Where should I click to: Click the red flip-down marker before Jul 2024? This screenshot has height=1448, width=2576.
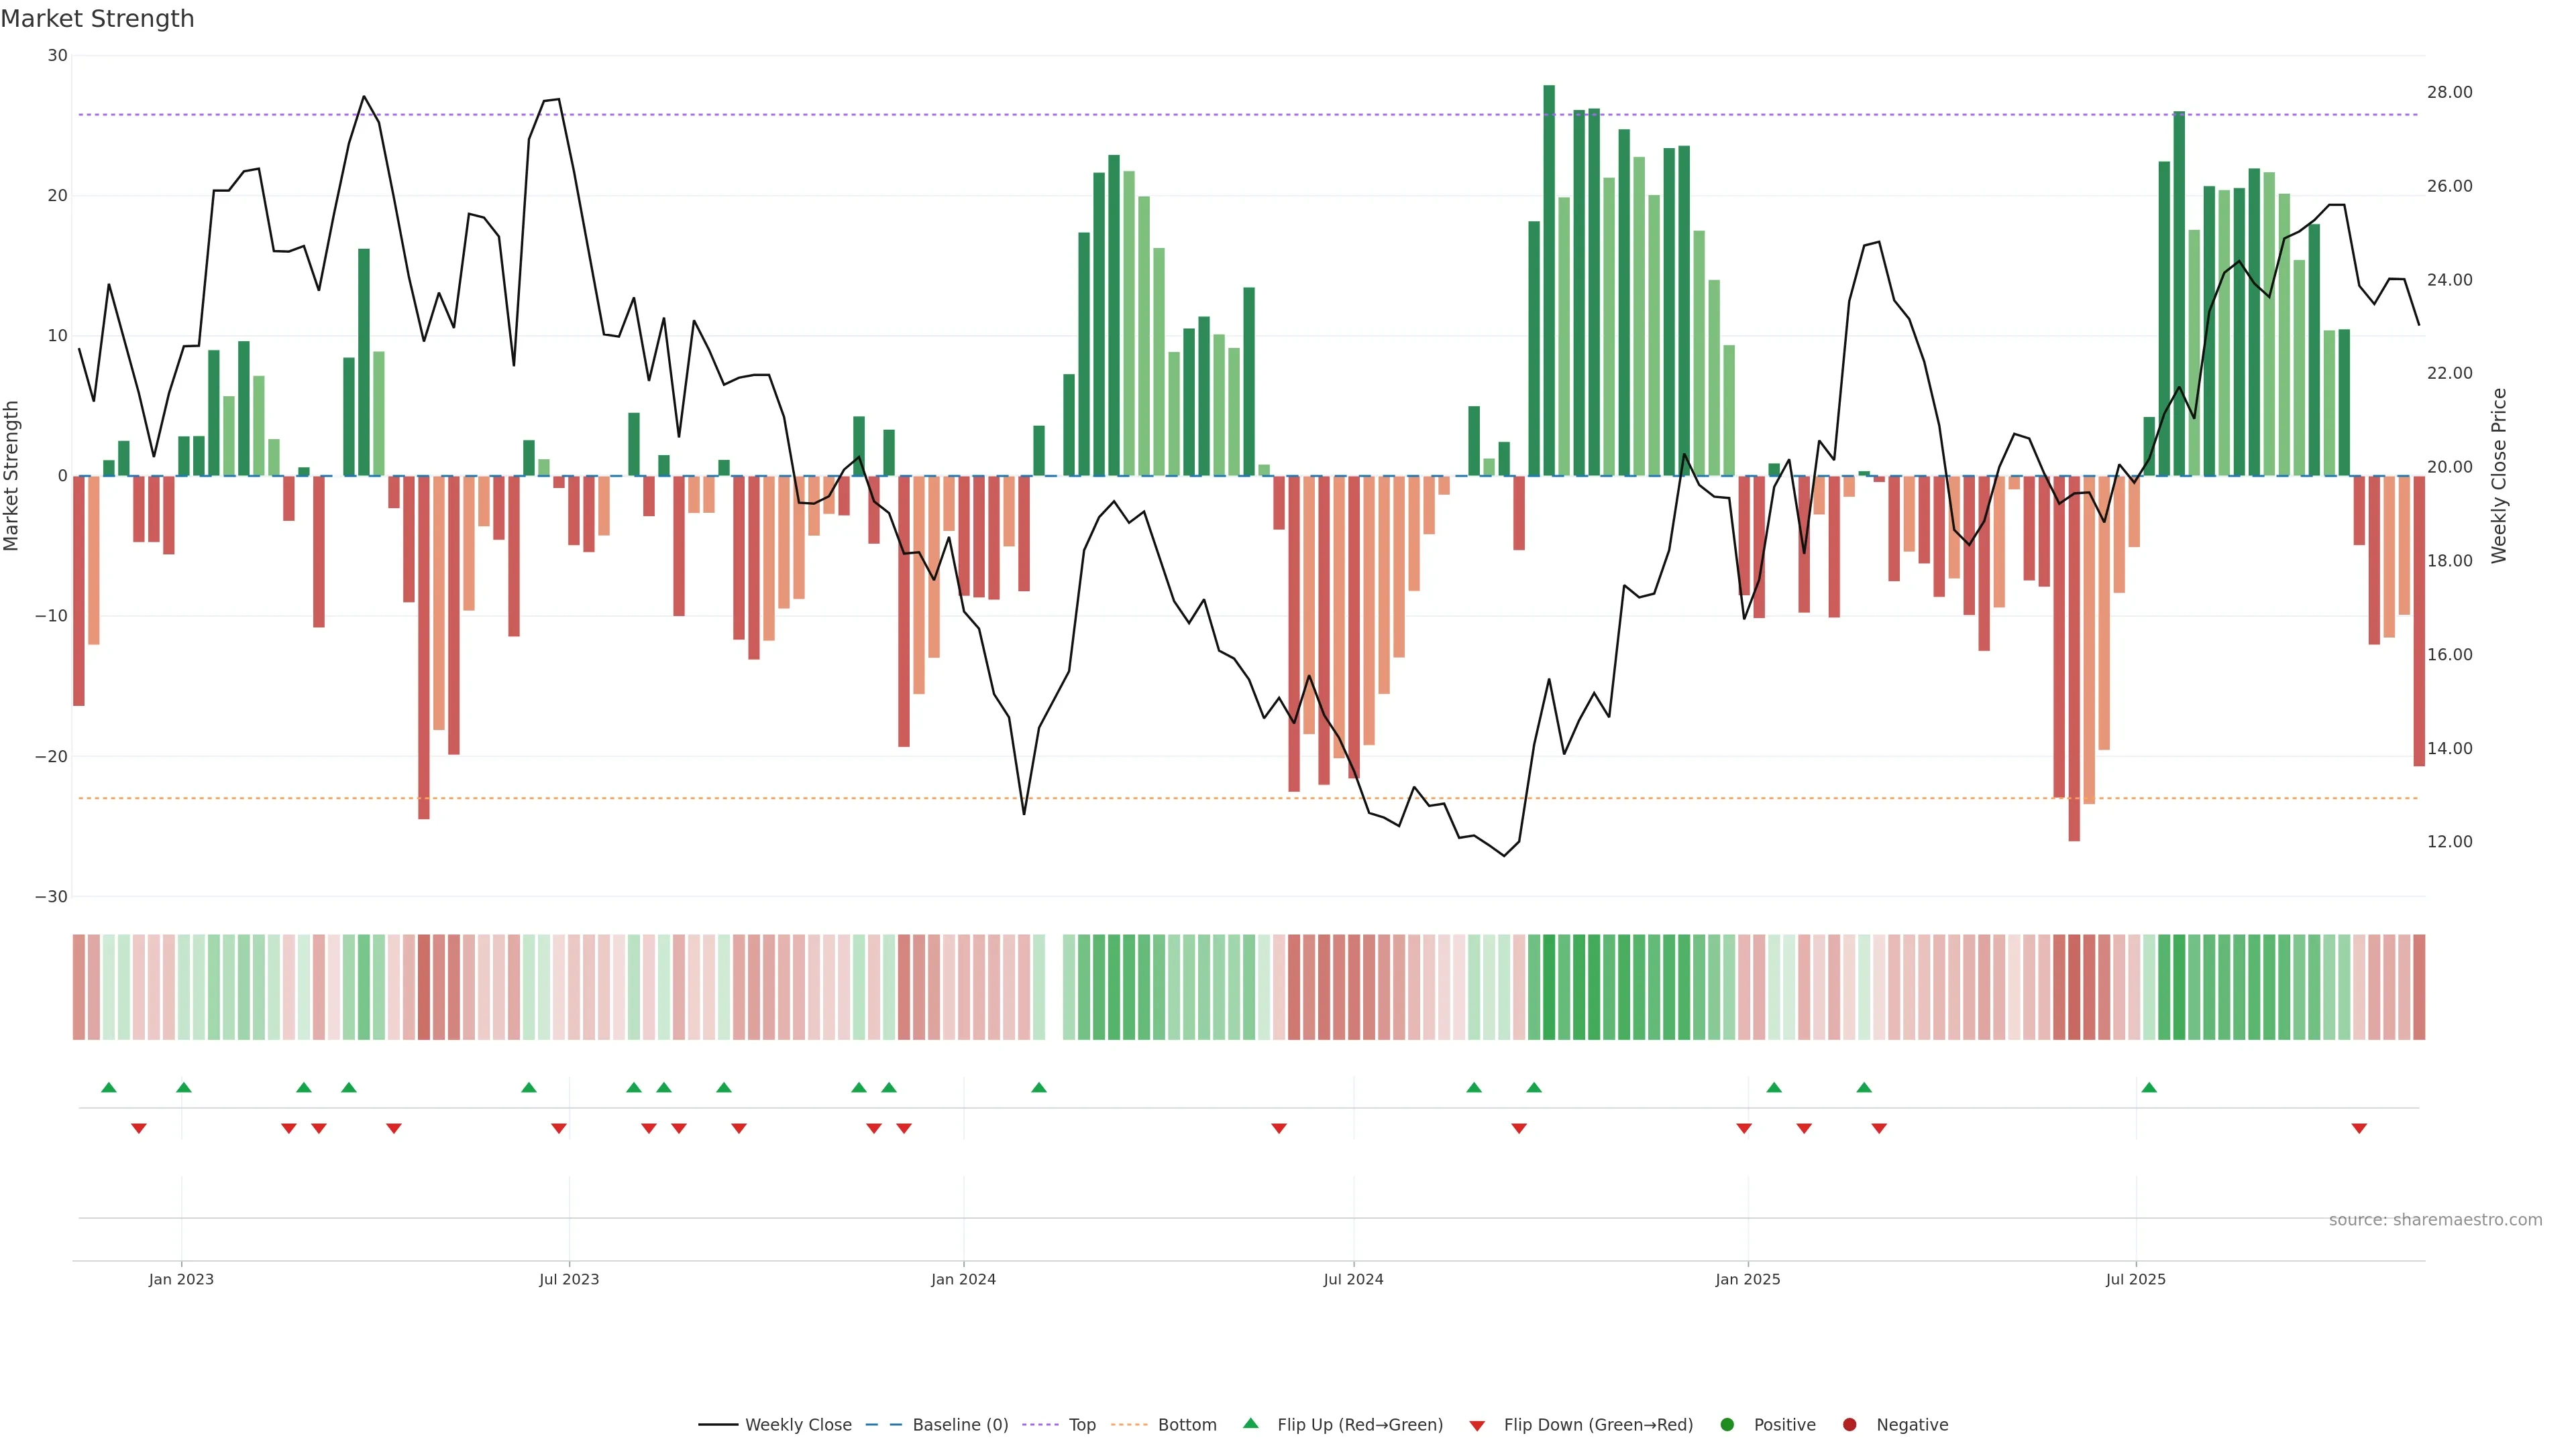point(1279,1128)
